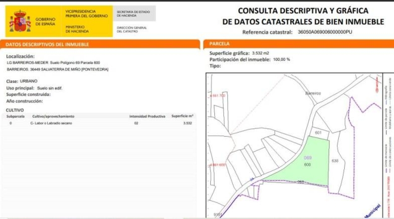Click the '3.532' surface cell in table
Screen dimensions: 394x219
click(188, 123)
